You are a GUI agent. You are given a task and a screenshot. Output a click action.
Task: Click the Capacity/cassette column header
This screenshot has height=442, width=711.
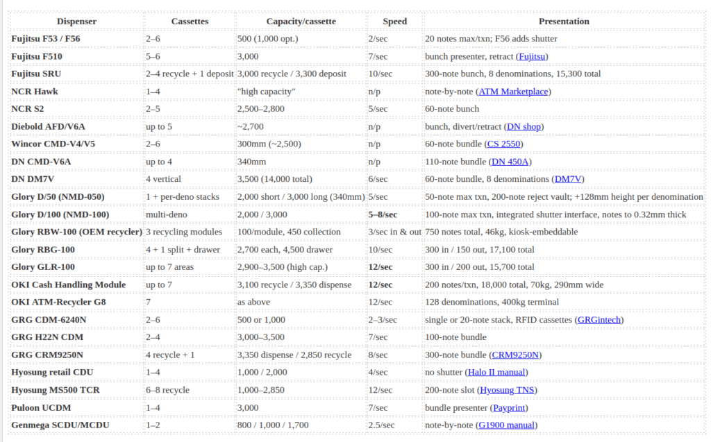(x=301, y=22)
